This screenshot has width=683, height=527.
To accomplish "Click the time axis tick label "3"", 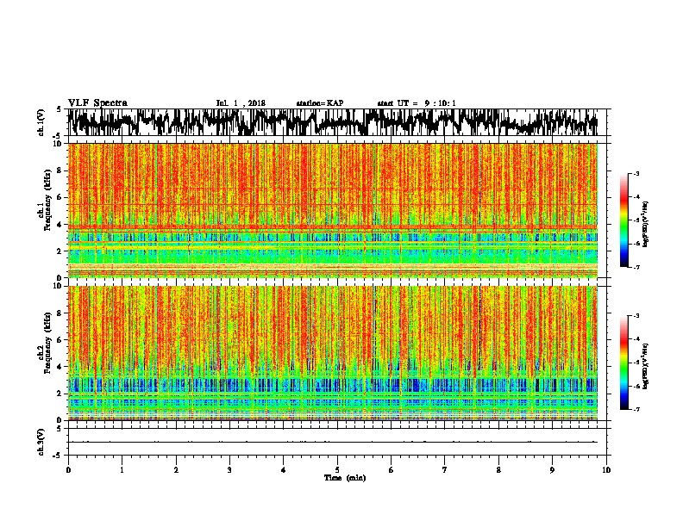I will (229, 470).
